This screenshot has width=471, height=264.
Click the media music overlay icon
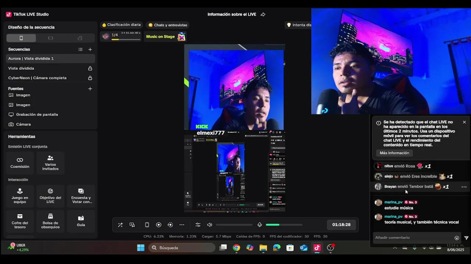pyautogui.click(x=132, y=225)
